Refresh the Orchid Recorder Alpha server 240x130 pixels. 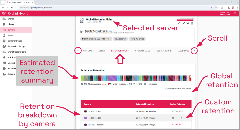pos(179,23)
